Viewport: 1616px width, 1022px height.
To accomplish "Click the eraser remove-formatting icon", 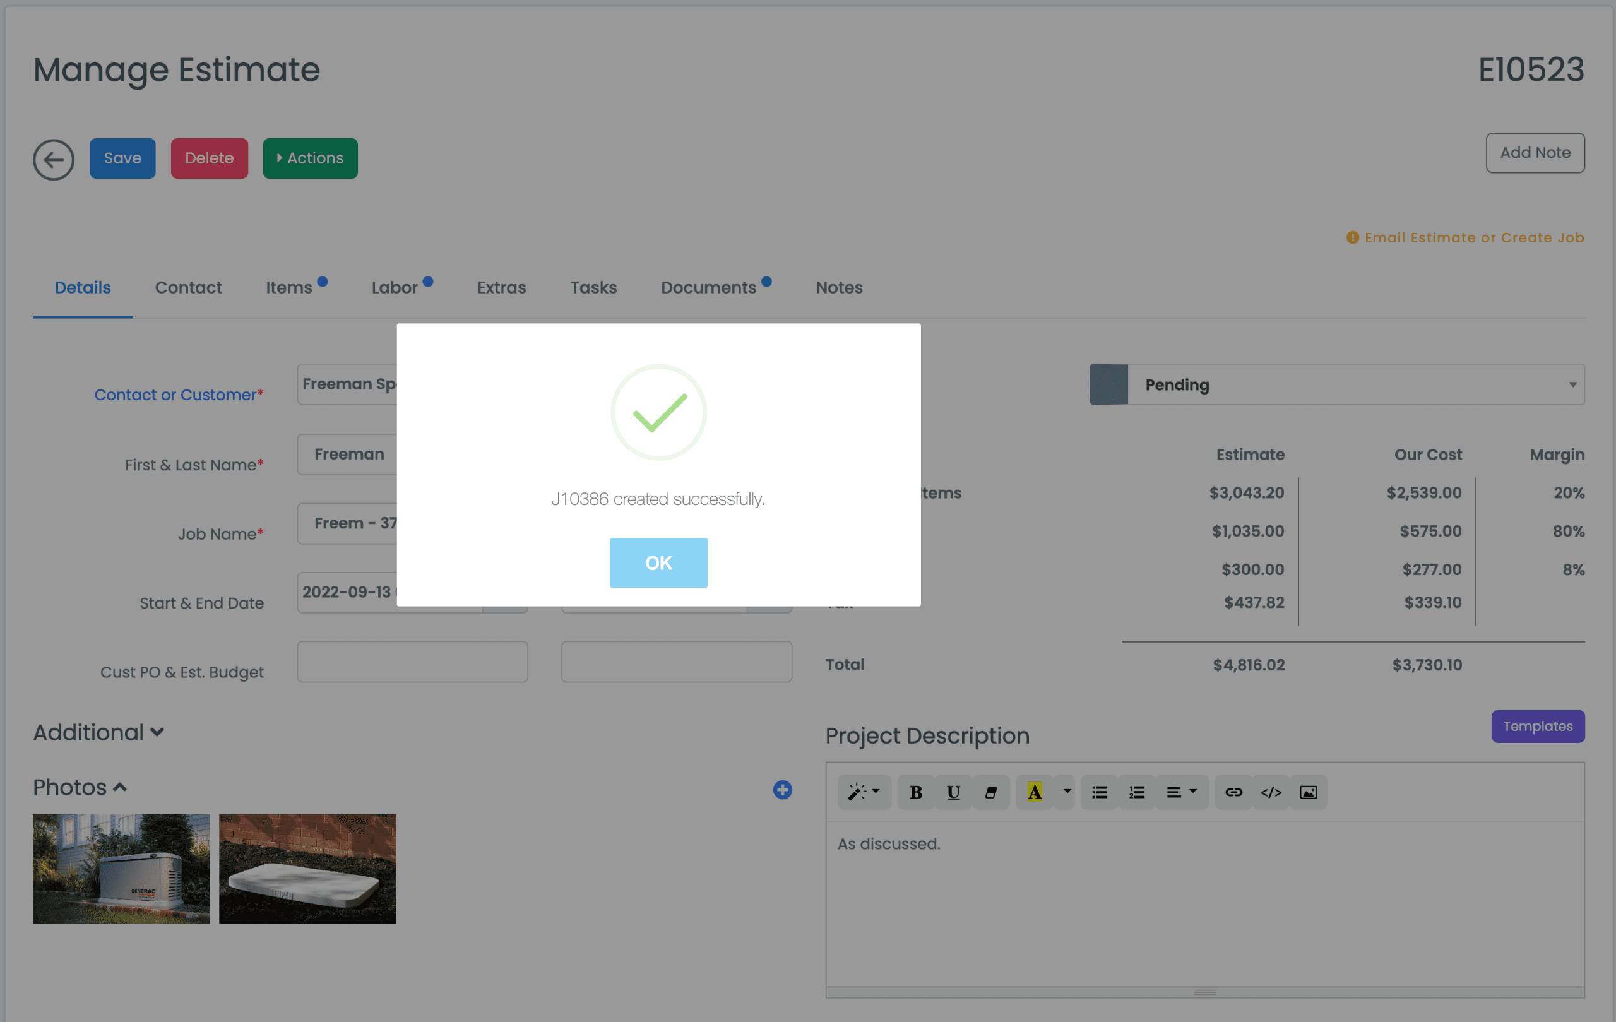I will tap(990, 792).
